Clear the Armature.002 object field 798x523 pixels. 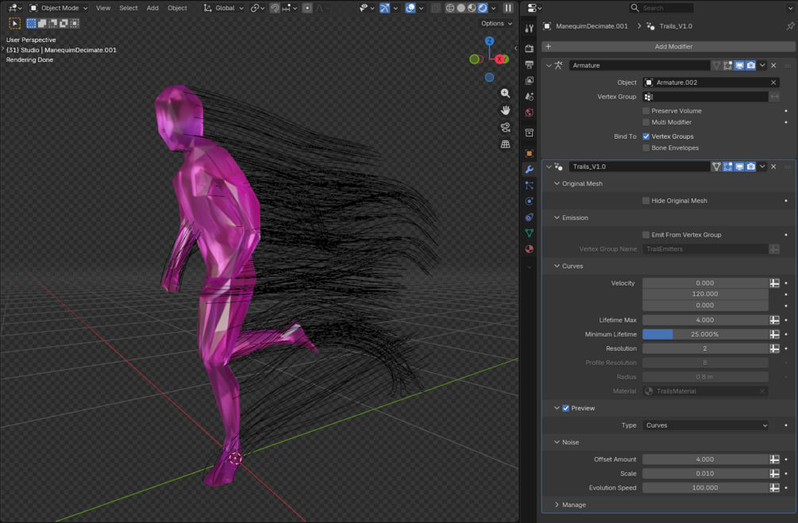click(x=773, y=83)
